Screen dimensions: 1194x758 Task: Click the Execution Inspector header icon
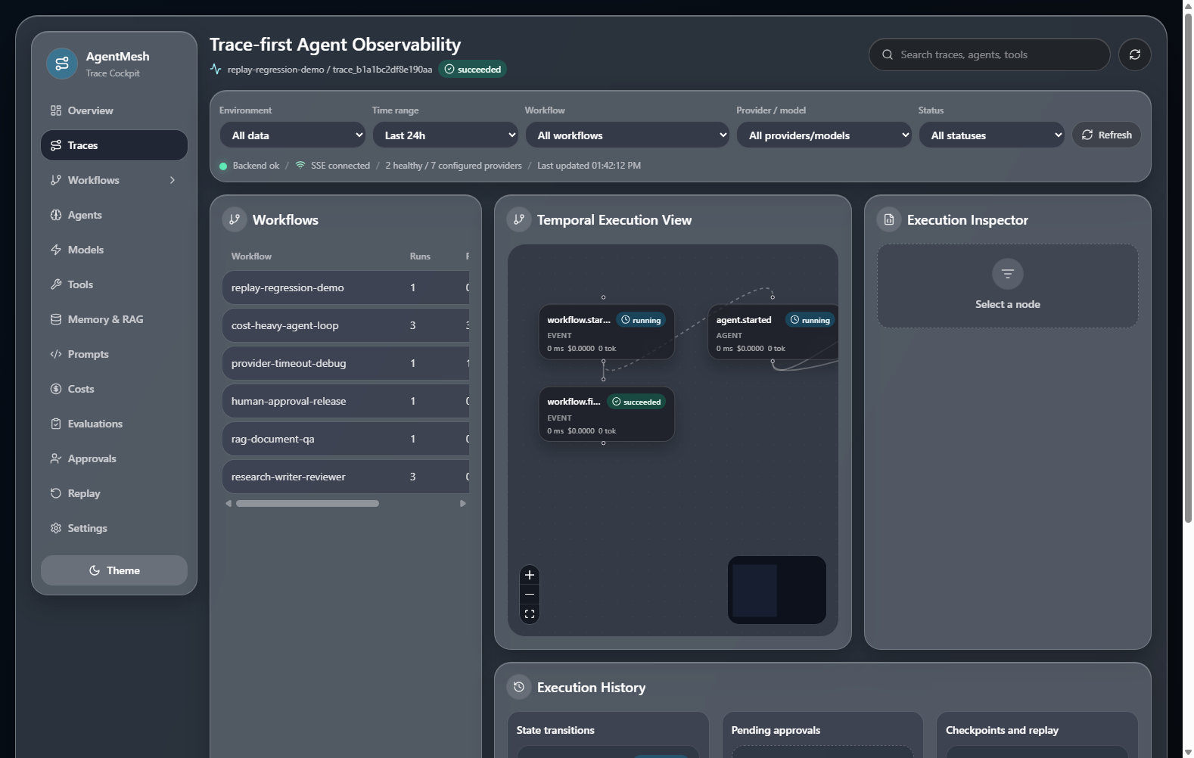pyautogui.click(x=889, y=219)
